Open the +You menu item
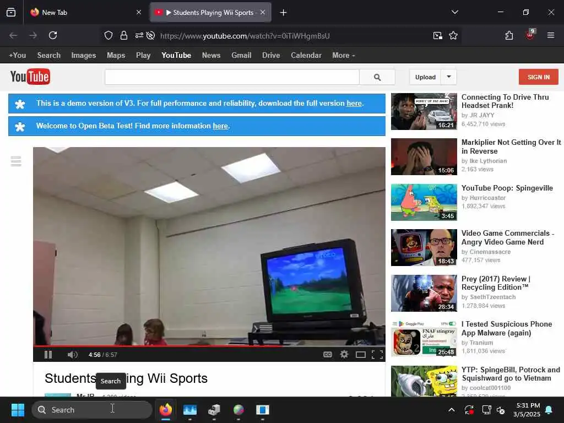Screen dimensions: 564x423 (x=17, y=56)
